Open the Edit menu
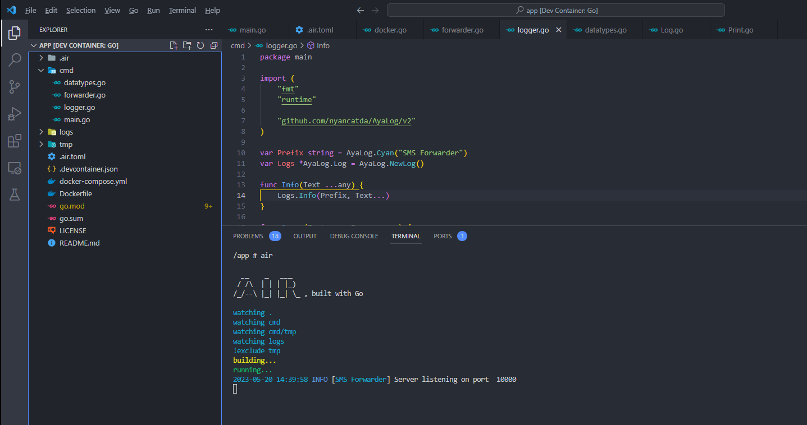 pyautogui.click(x=51, y=10)
